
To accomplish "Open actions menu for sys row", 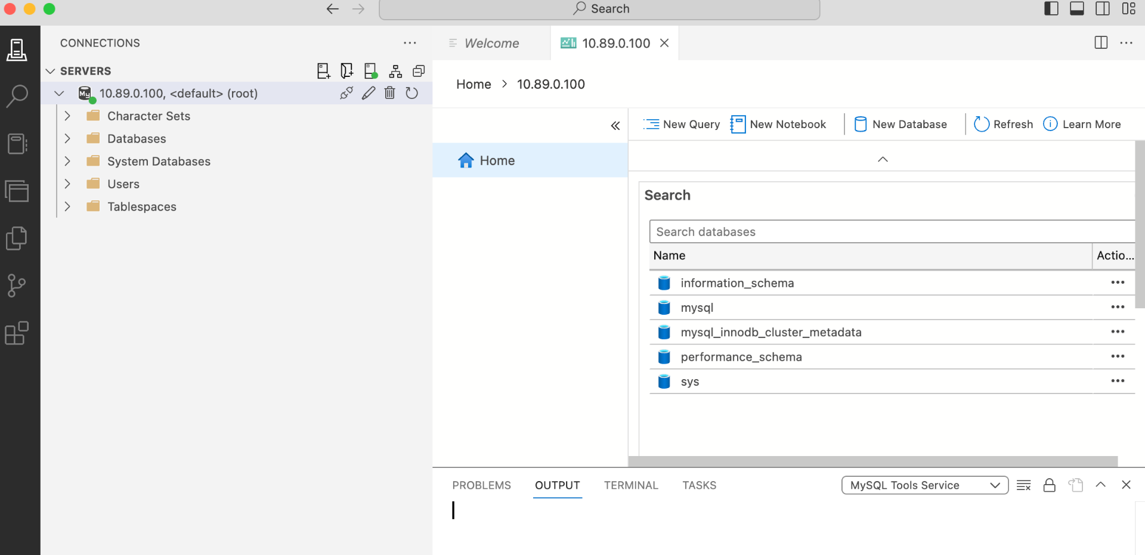I will point(1118,381).
